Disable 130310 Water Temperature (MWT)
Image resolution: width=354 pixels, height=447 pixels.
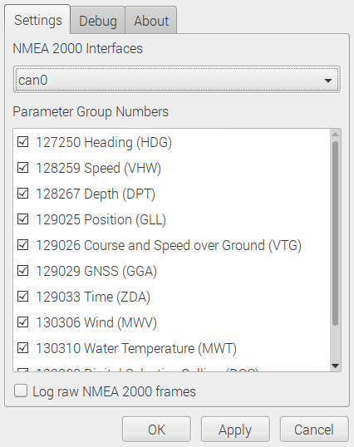point(22,348)
